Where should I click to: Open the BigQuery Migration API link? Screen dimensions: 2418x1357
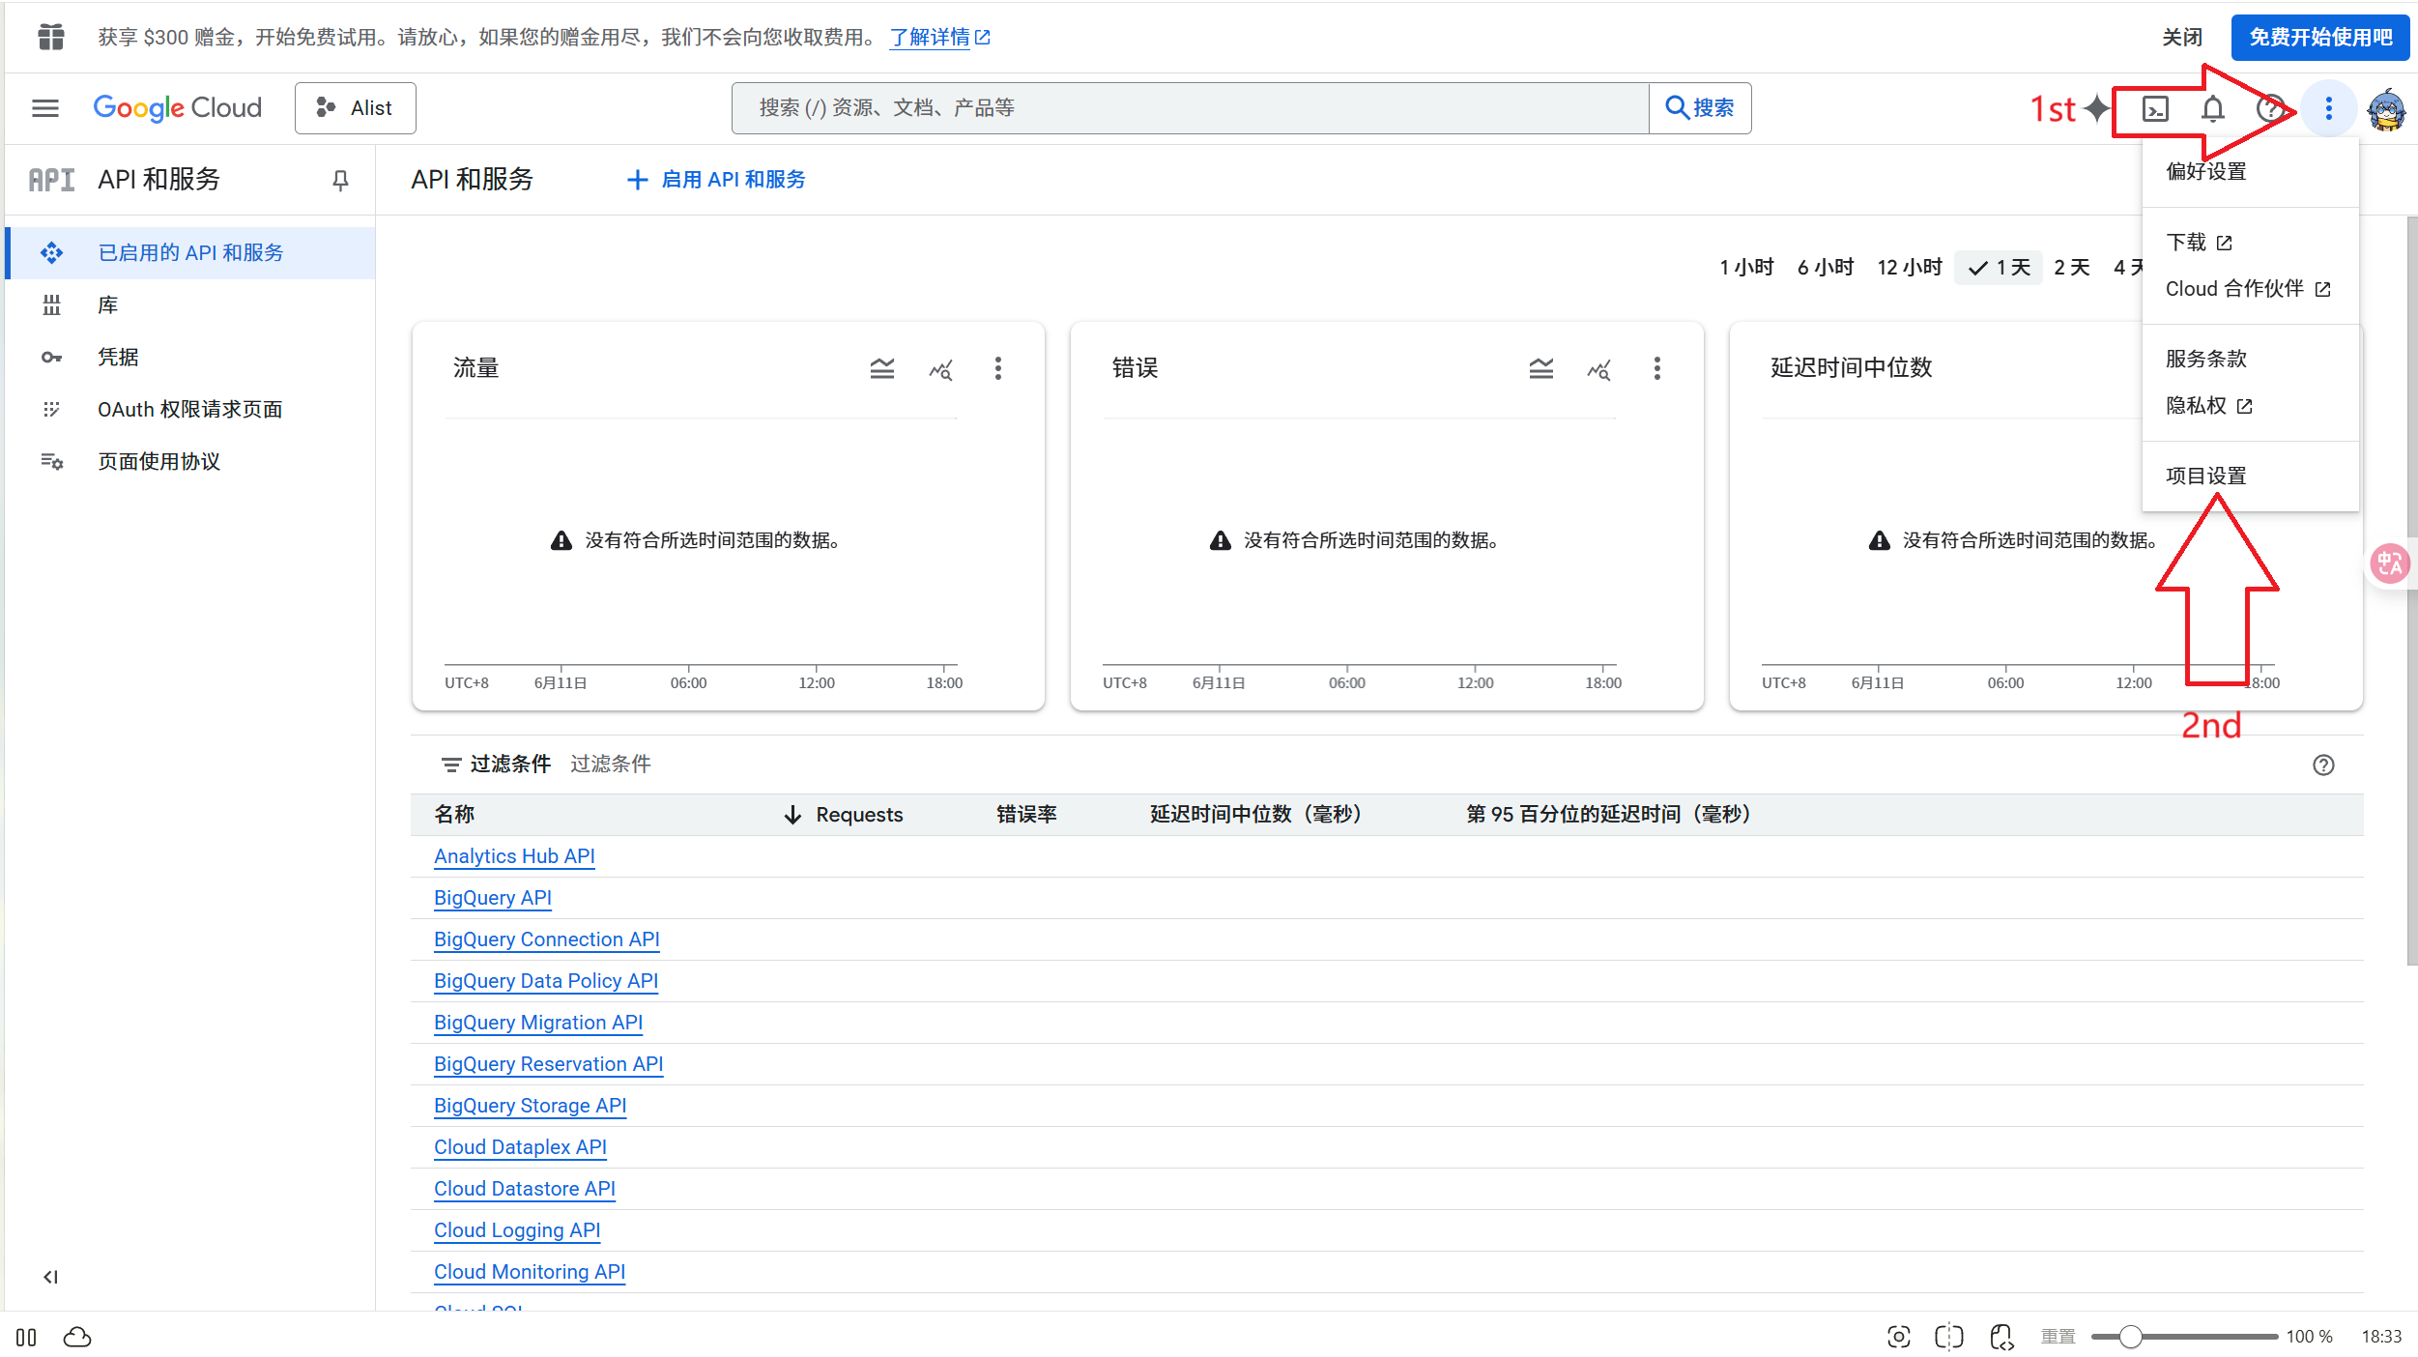click(537, 1023)
